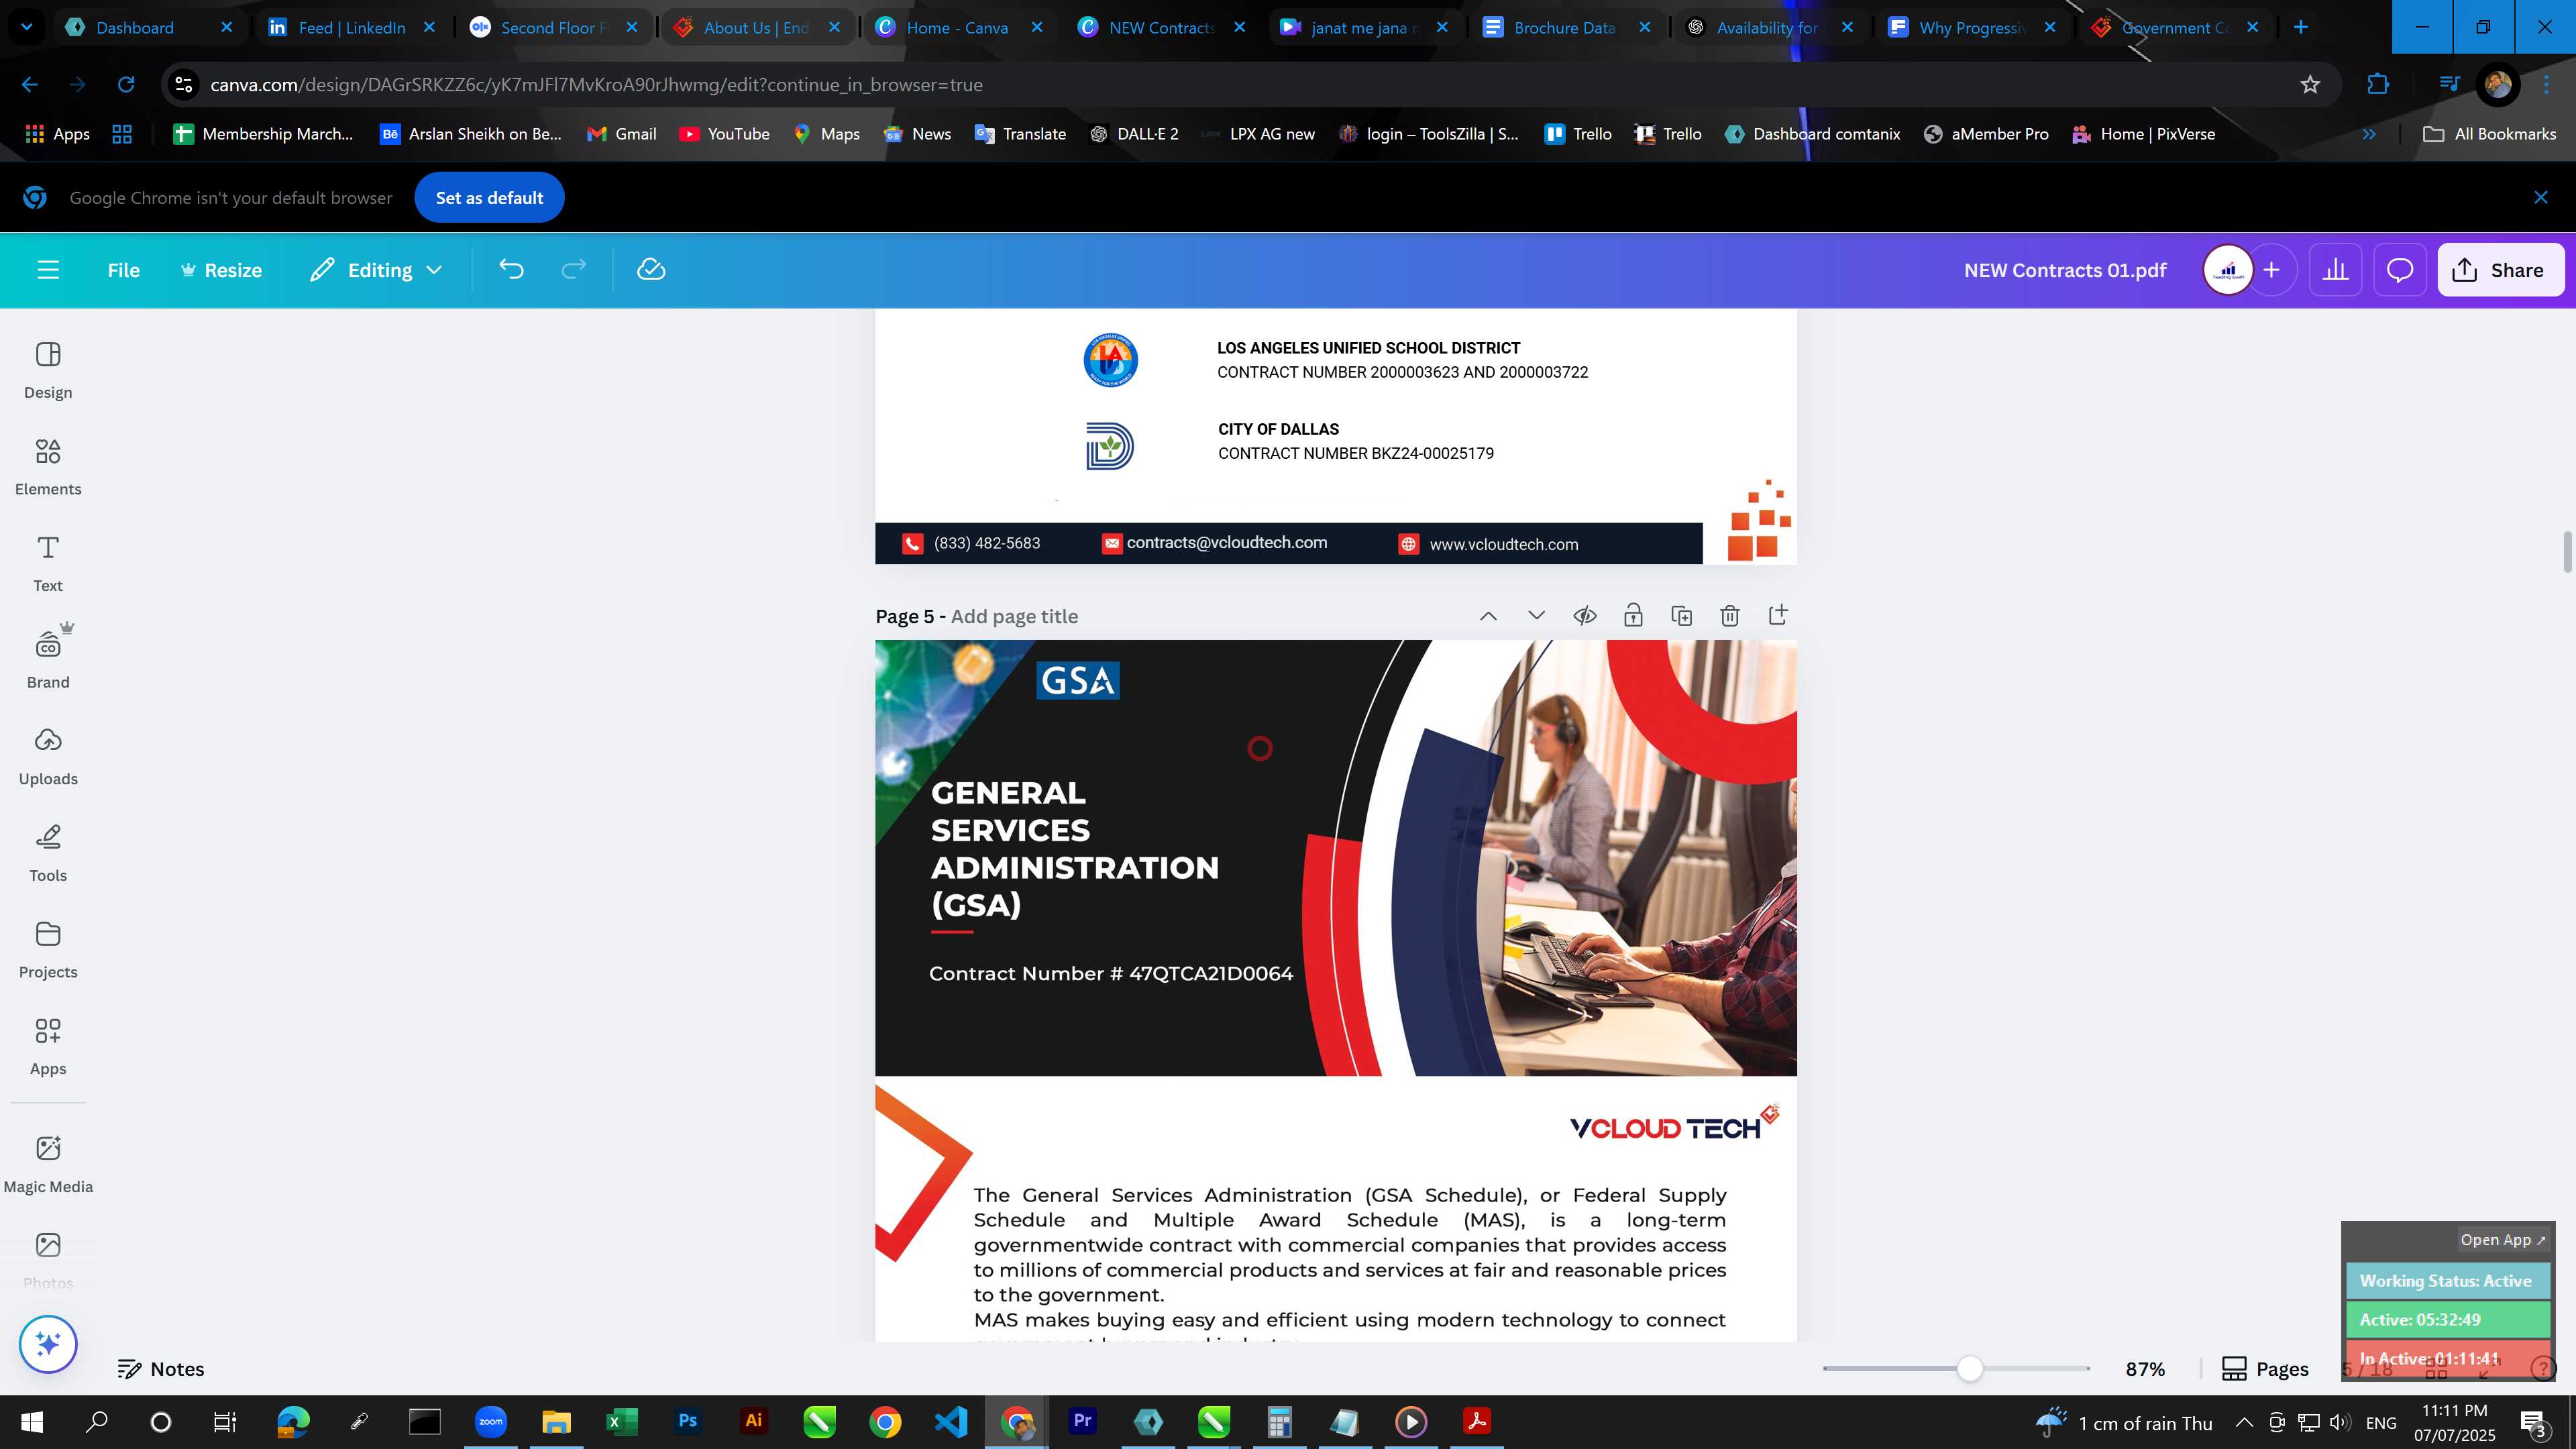Open Chrome extensions puzzle icon
Image resolution: width=2576 pixels, height=1449 pixels.
pos(2378,85)
